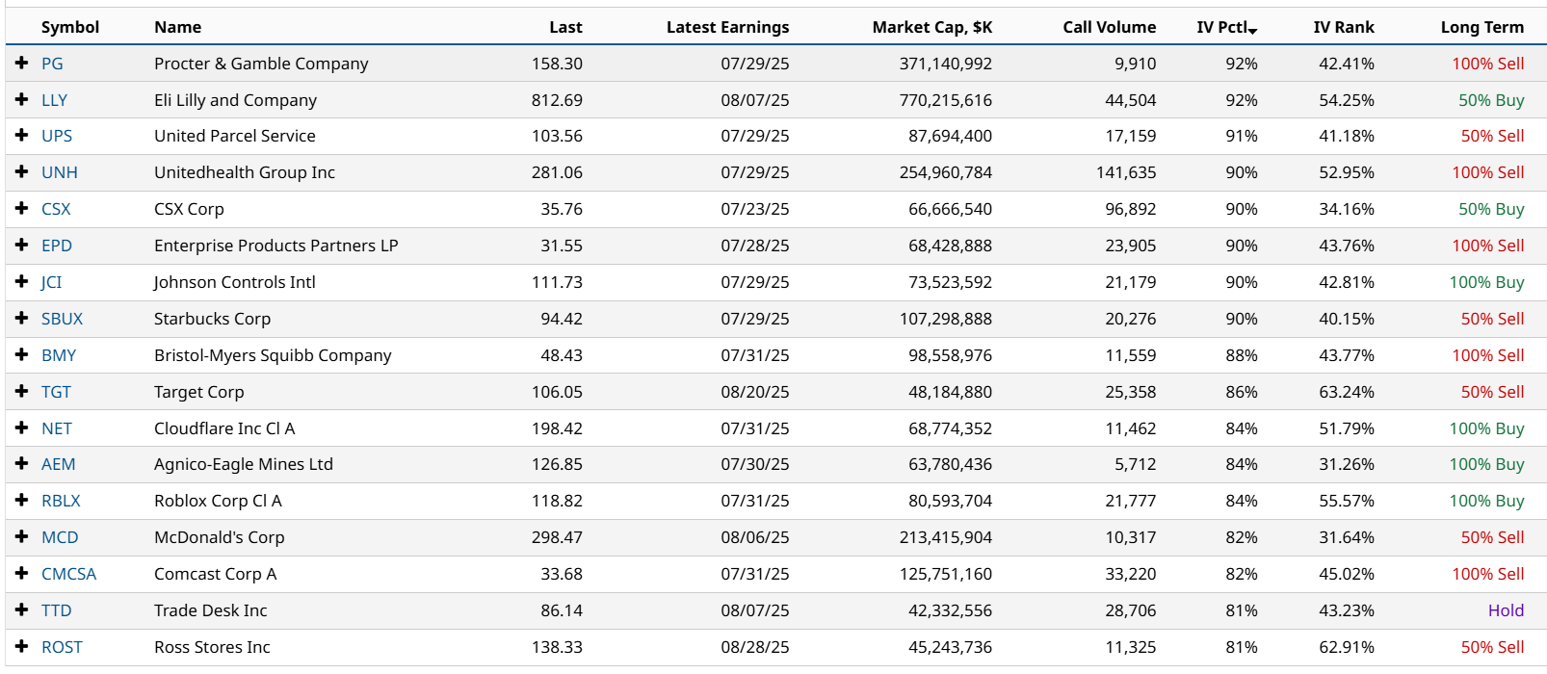Image resolution: width=1547 pixels, height=674 pixels.
Task: Select TGT earnings date 08/20/25
Action: (755, 392)
